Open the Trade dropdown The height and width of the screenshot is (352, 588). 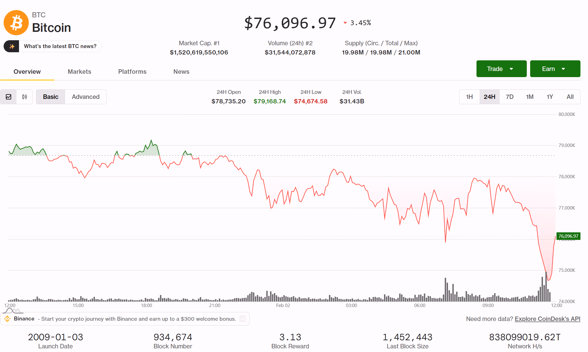tap(501, 69)
